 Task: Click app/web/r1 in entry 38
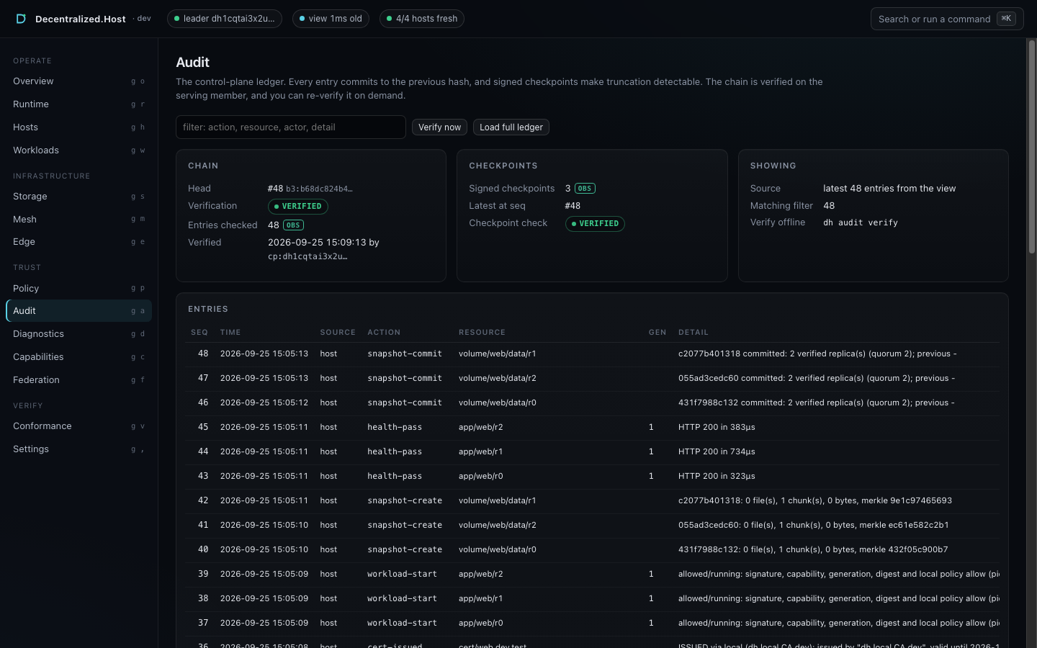[x=480, y=598]
